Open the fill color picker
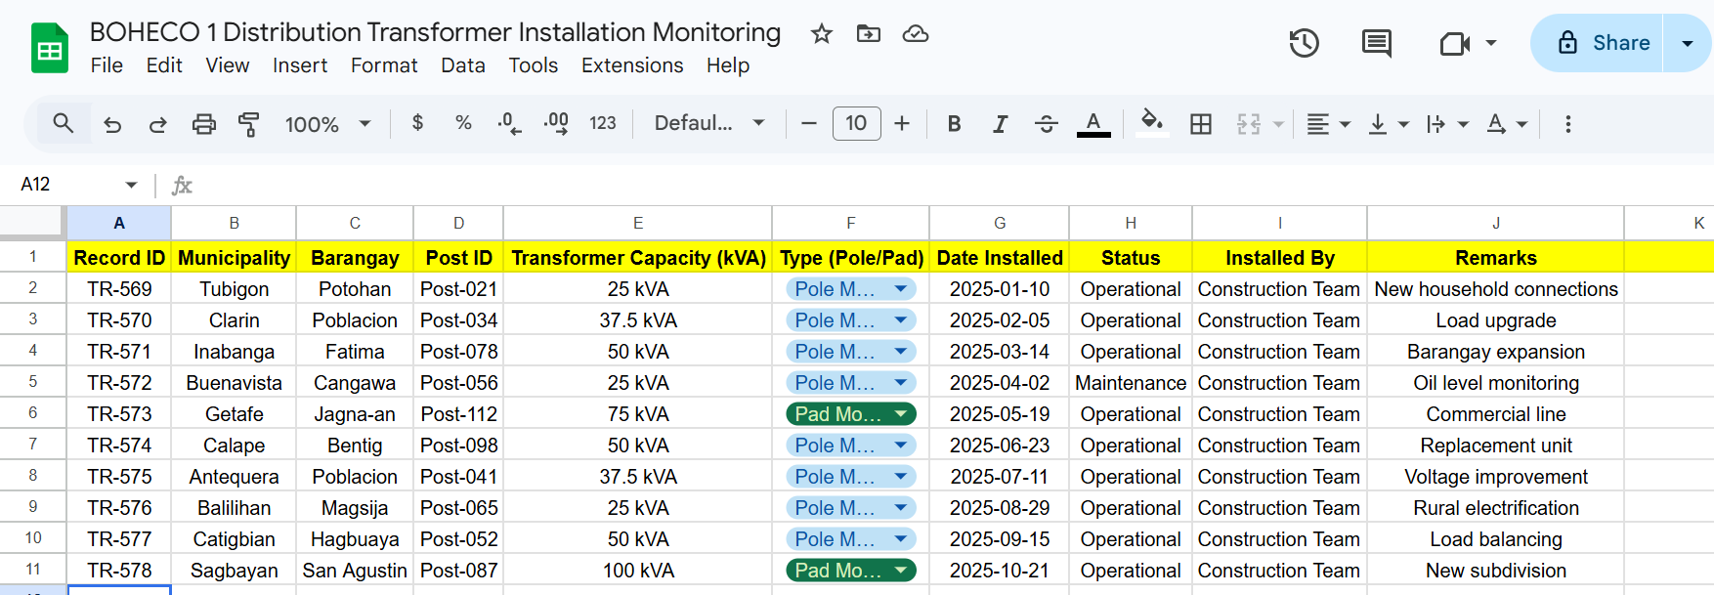The height and width of the screenshot is (595, 1714). click(1152, 124)
